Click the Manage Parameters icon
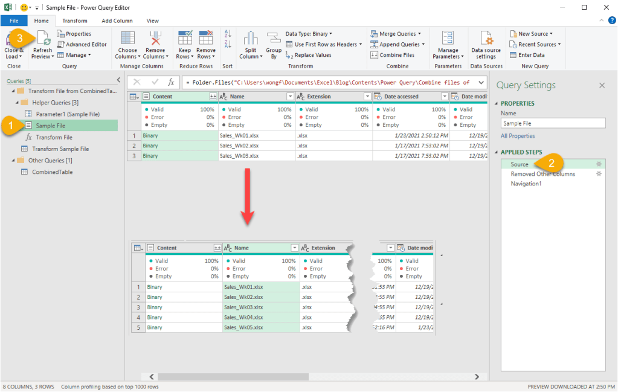Viewport: 618px width, 392px height. point(448,39)
